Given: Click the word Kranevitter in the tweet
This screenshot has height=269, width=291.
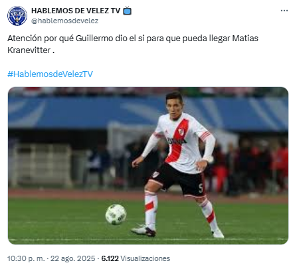Looking at the screenshot, I should (29, 50).
